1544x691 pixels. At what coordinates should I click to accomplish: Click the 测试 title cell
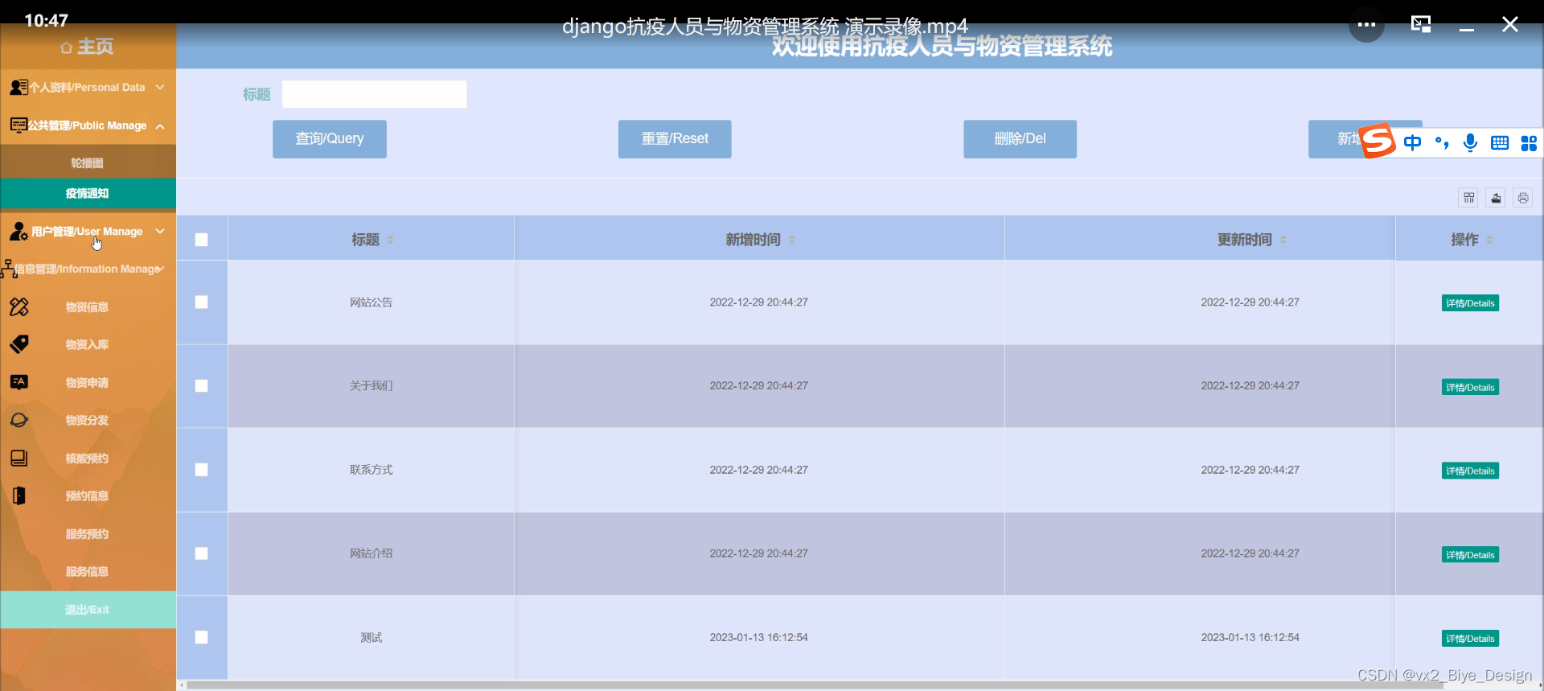pyautogui.click(x=371, y=637)
